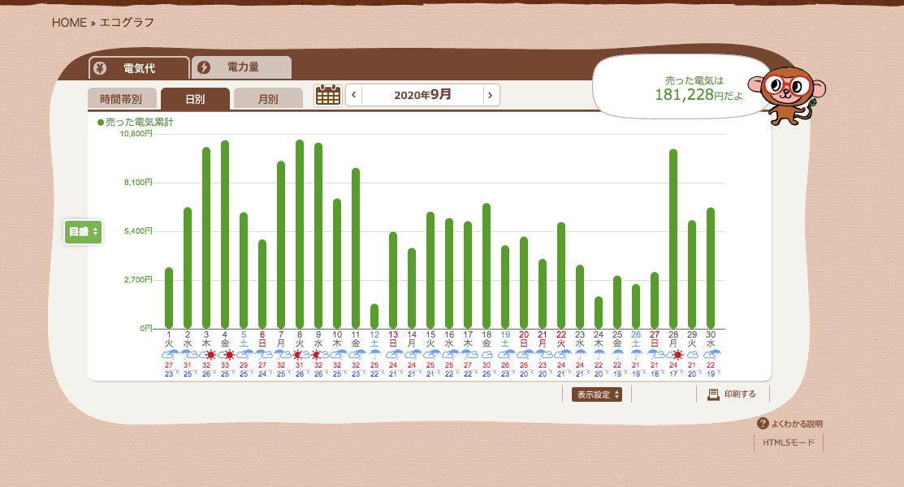Click the 10,800円 axis label
This screenshot has width=904, height=487.
pos(136,134)
